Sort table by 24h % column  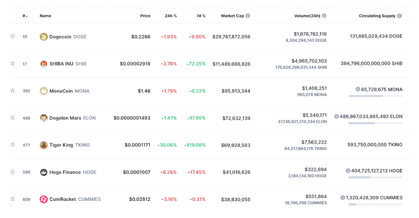click(x=171, y=16)
